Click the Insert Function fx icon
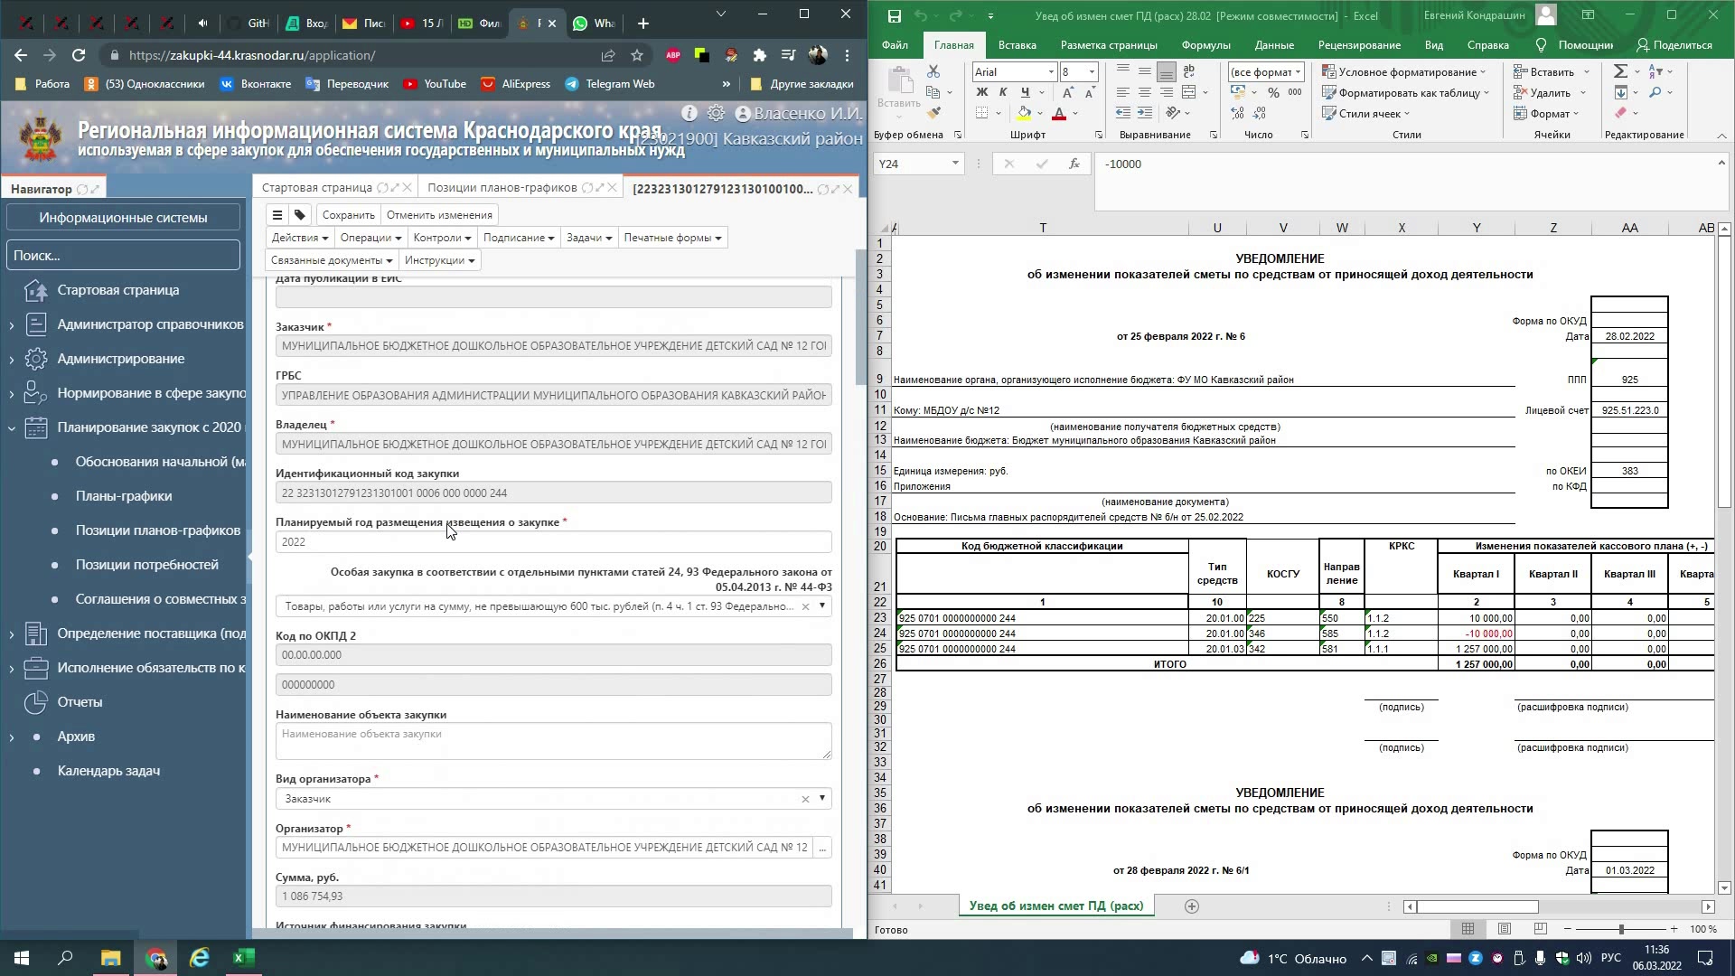The width and height of the screenshot is (1735, 976). (1074, 164)
